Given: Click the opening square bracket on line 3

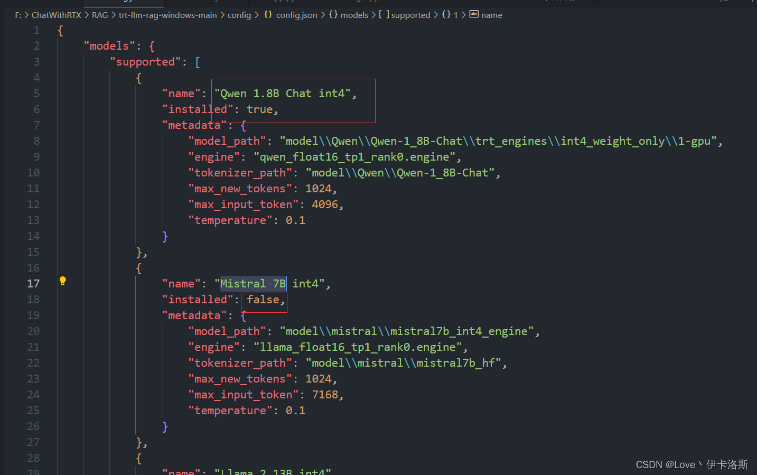Looking at the screenshot, I should point(198,62).
